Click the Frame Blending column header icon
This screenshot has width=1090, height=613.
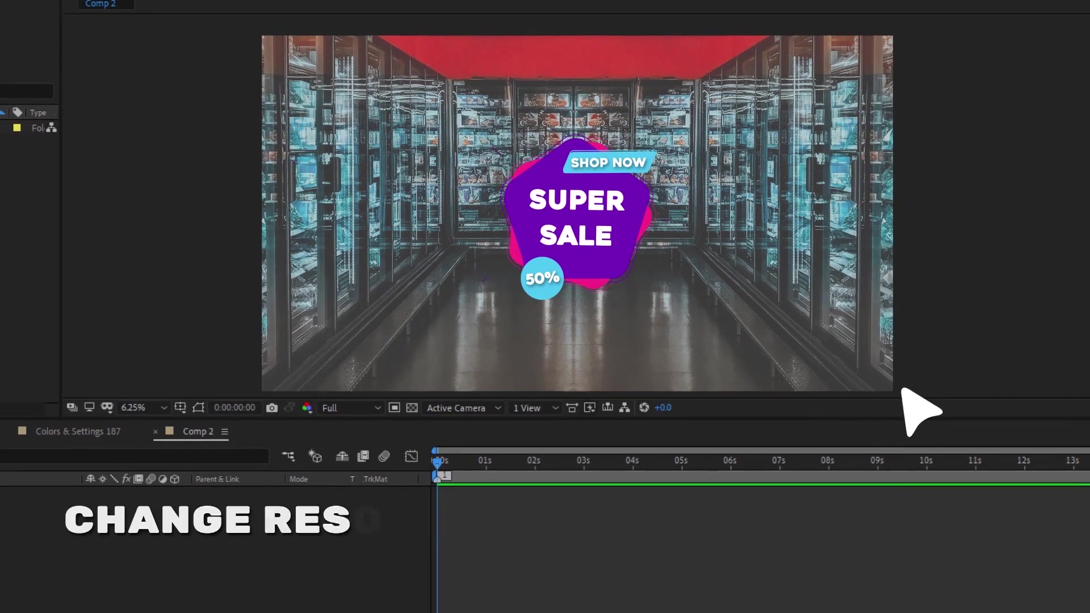139,479
